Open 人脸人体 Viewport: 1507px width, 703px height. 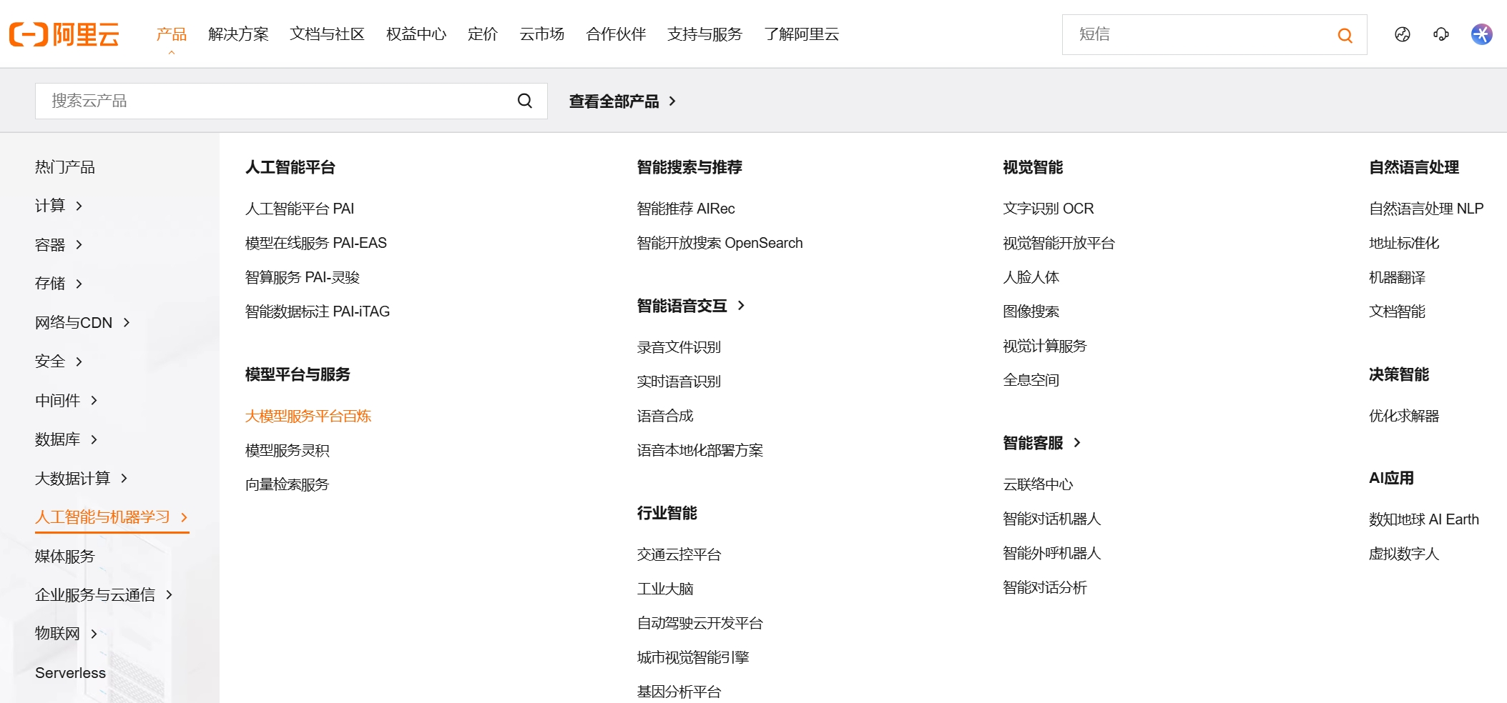click(1031, 277)
